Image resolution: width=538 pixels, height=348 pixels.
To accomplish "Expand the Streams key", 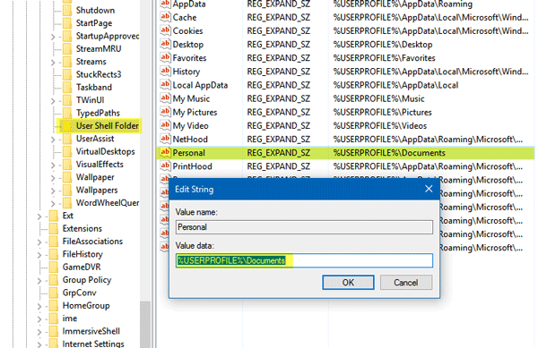I will pos(53,62).
